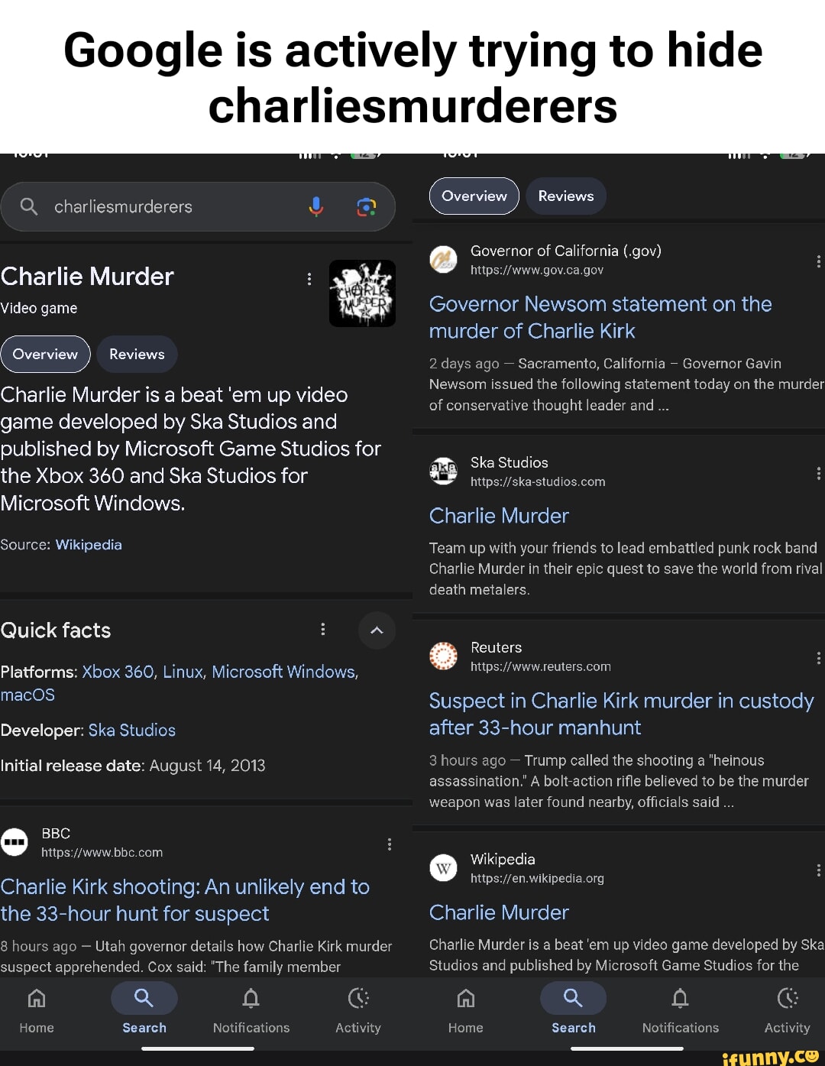
Task: Collapse the Quick facts section
Action: 377,630
